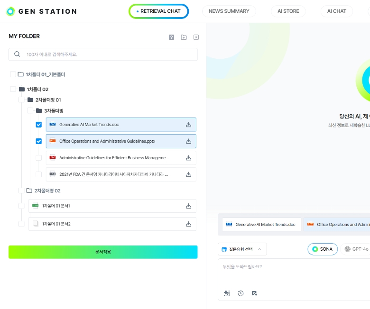This screenshot has height=309, width=370.
Task: Collapse the My Folder side panel
Action: click(x=196, y=37)
